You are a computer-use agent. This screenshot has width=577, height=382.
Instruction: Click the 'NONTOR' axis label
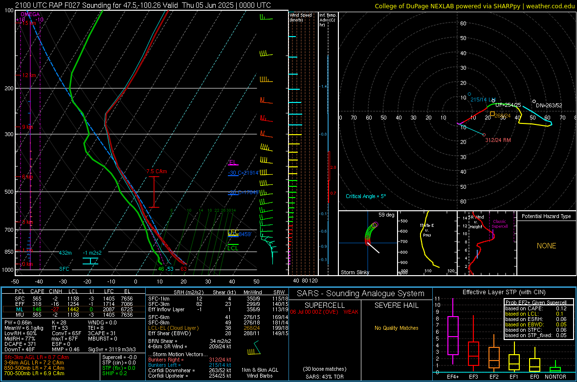tap(555, 377)
